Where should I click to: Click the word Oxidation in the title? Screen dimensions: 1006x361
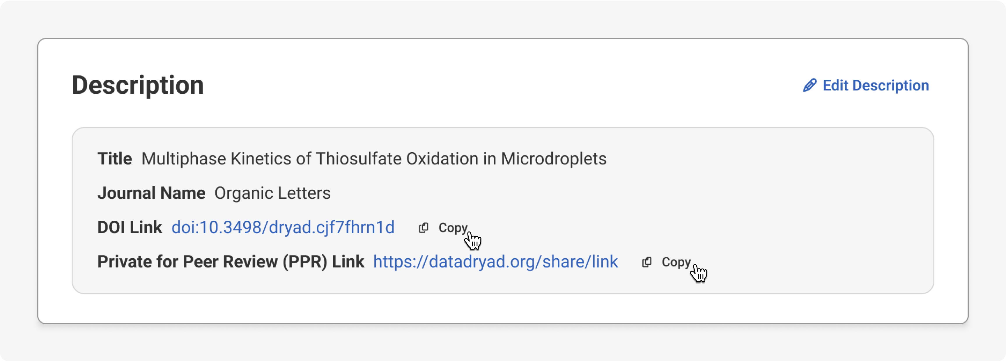(442, 159)
